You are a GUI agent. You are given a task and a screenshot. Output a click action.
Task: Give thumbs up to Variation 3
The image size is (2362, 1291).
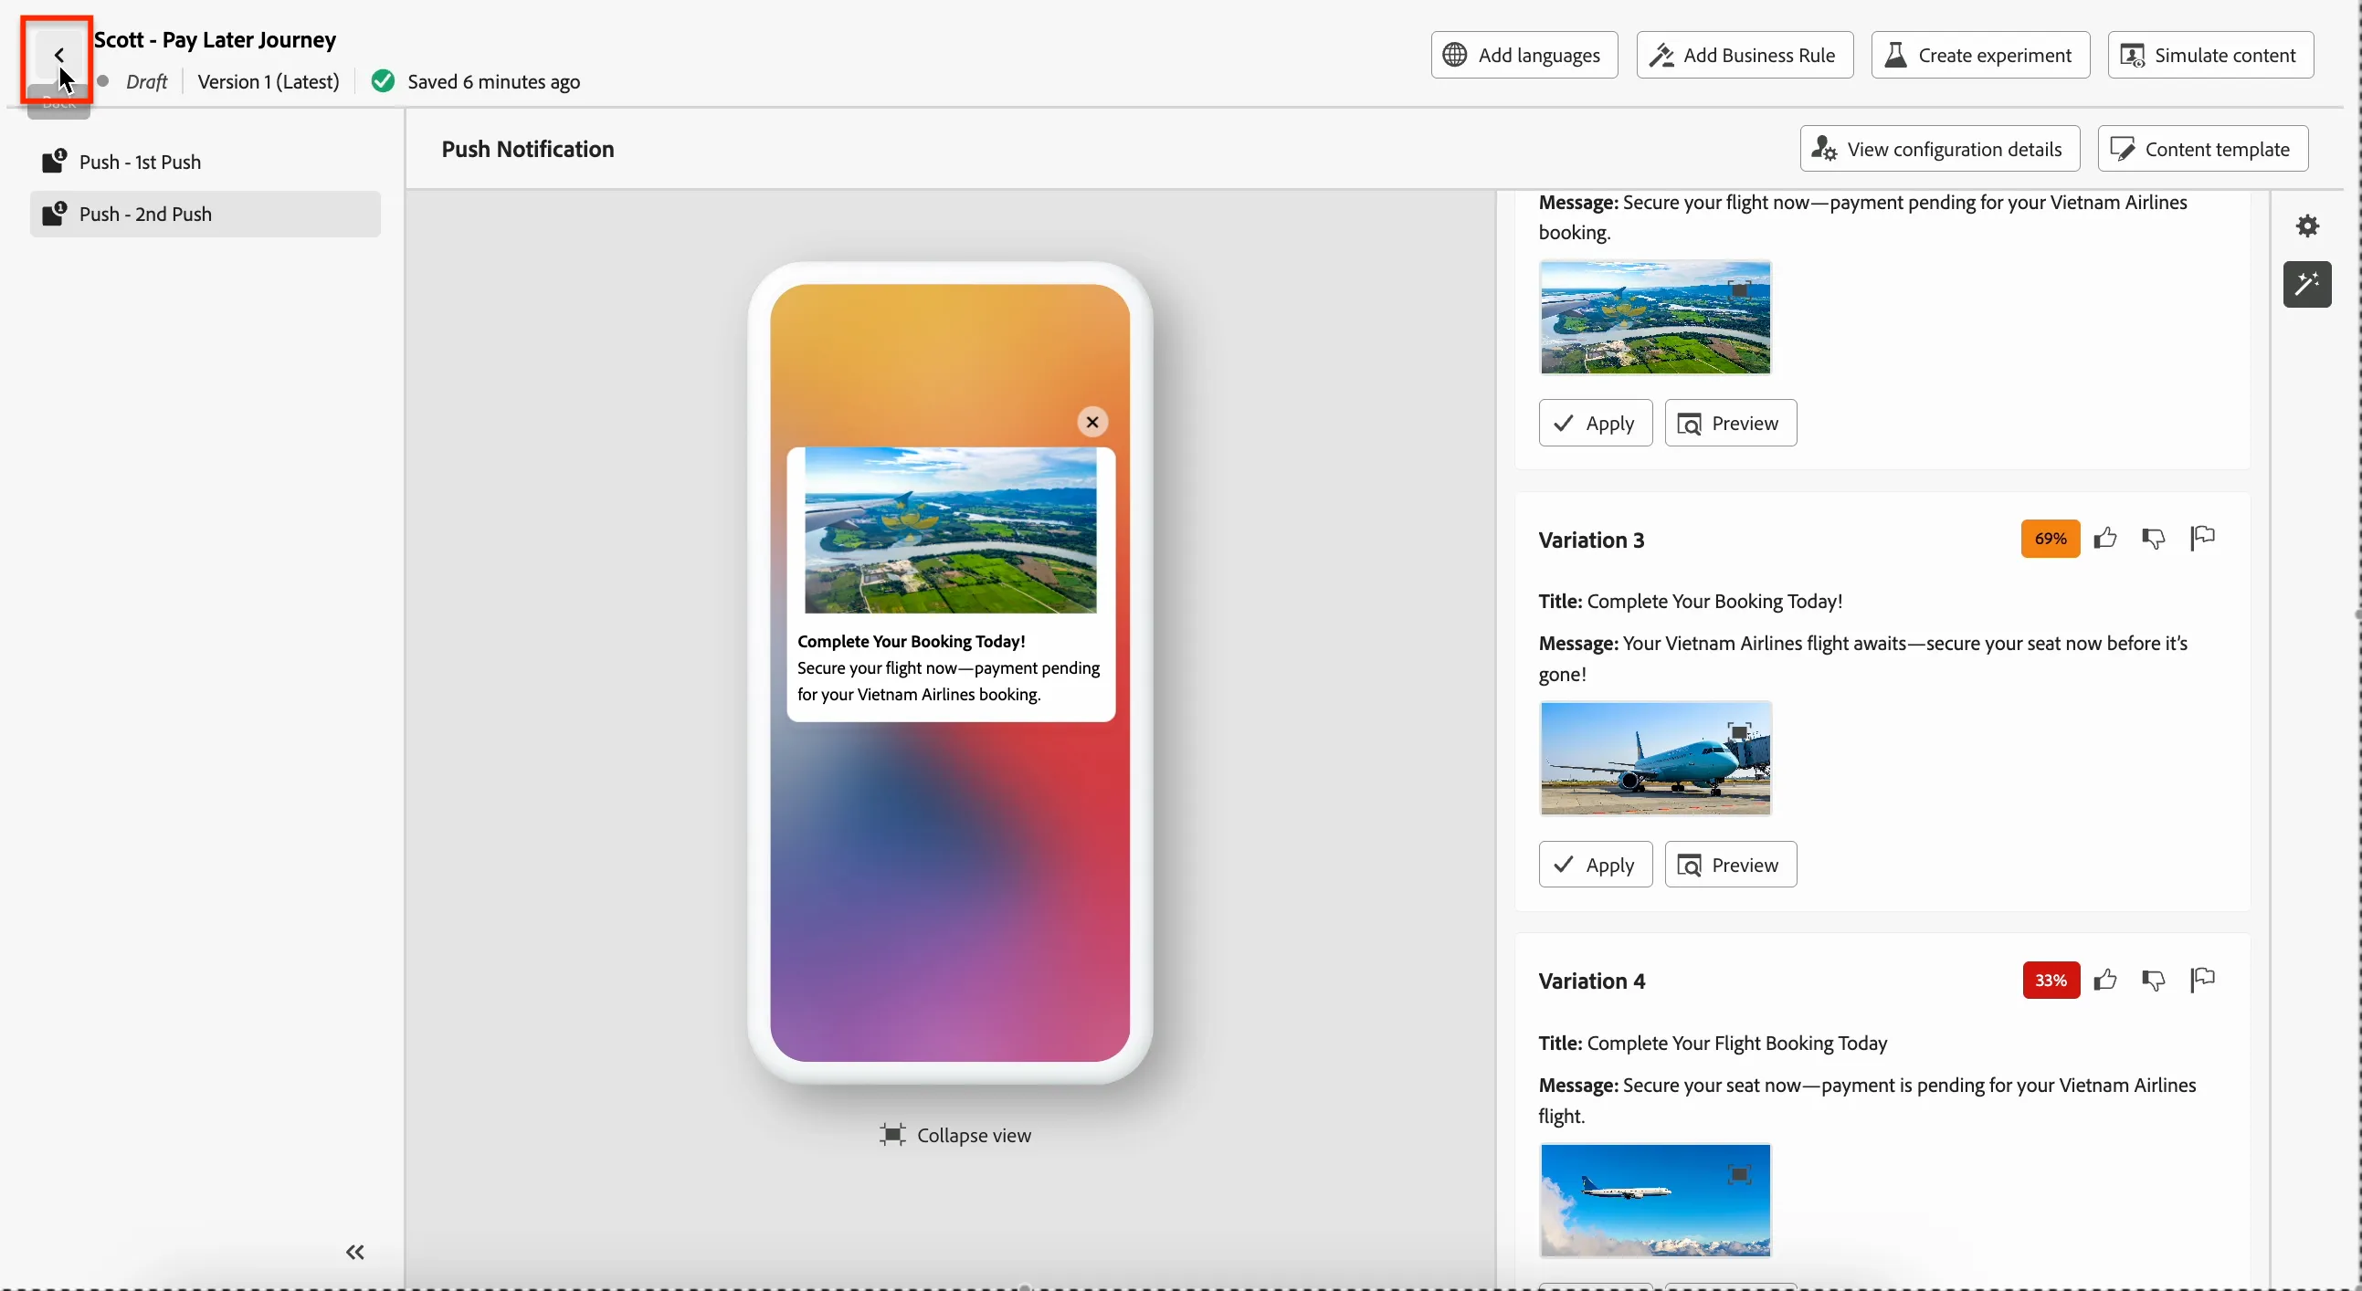(x=2105, y=539)
